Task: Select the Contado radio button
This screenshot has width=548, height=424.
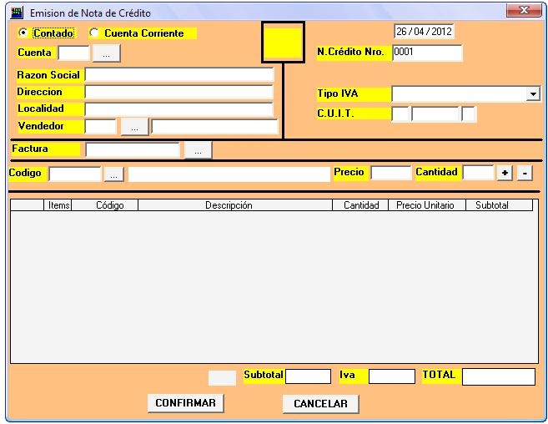Action: pos(24,33)
